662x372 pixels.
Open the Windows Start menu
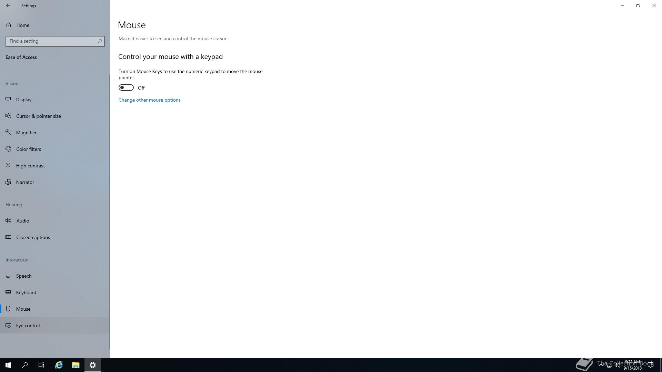click(x=8, y=365)
